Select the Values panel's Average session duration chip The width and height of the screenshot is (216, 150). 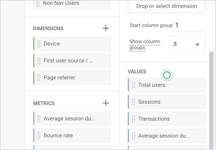tap(167, 136)
